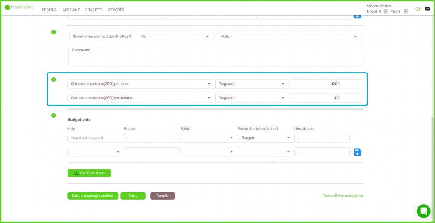Open the green chat support bubble
435x223 pixels.
(x=423, y=211)
